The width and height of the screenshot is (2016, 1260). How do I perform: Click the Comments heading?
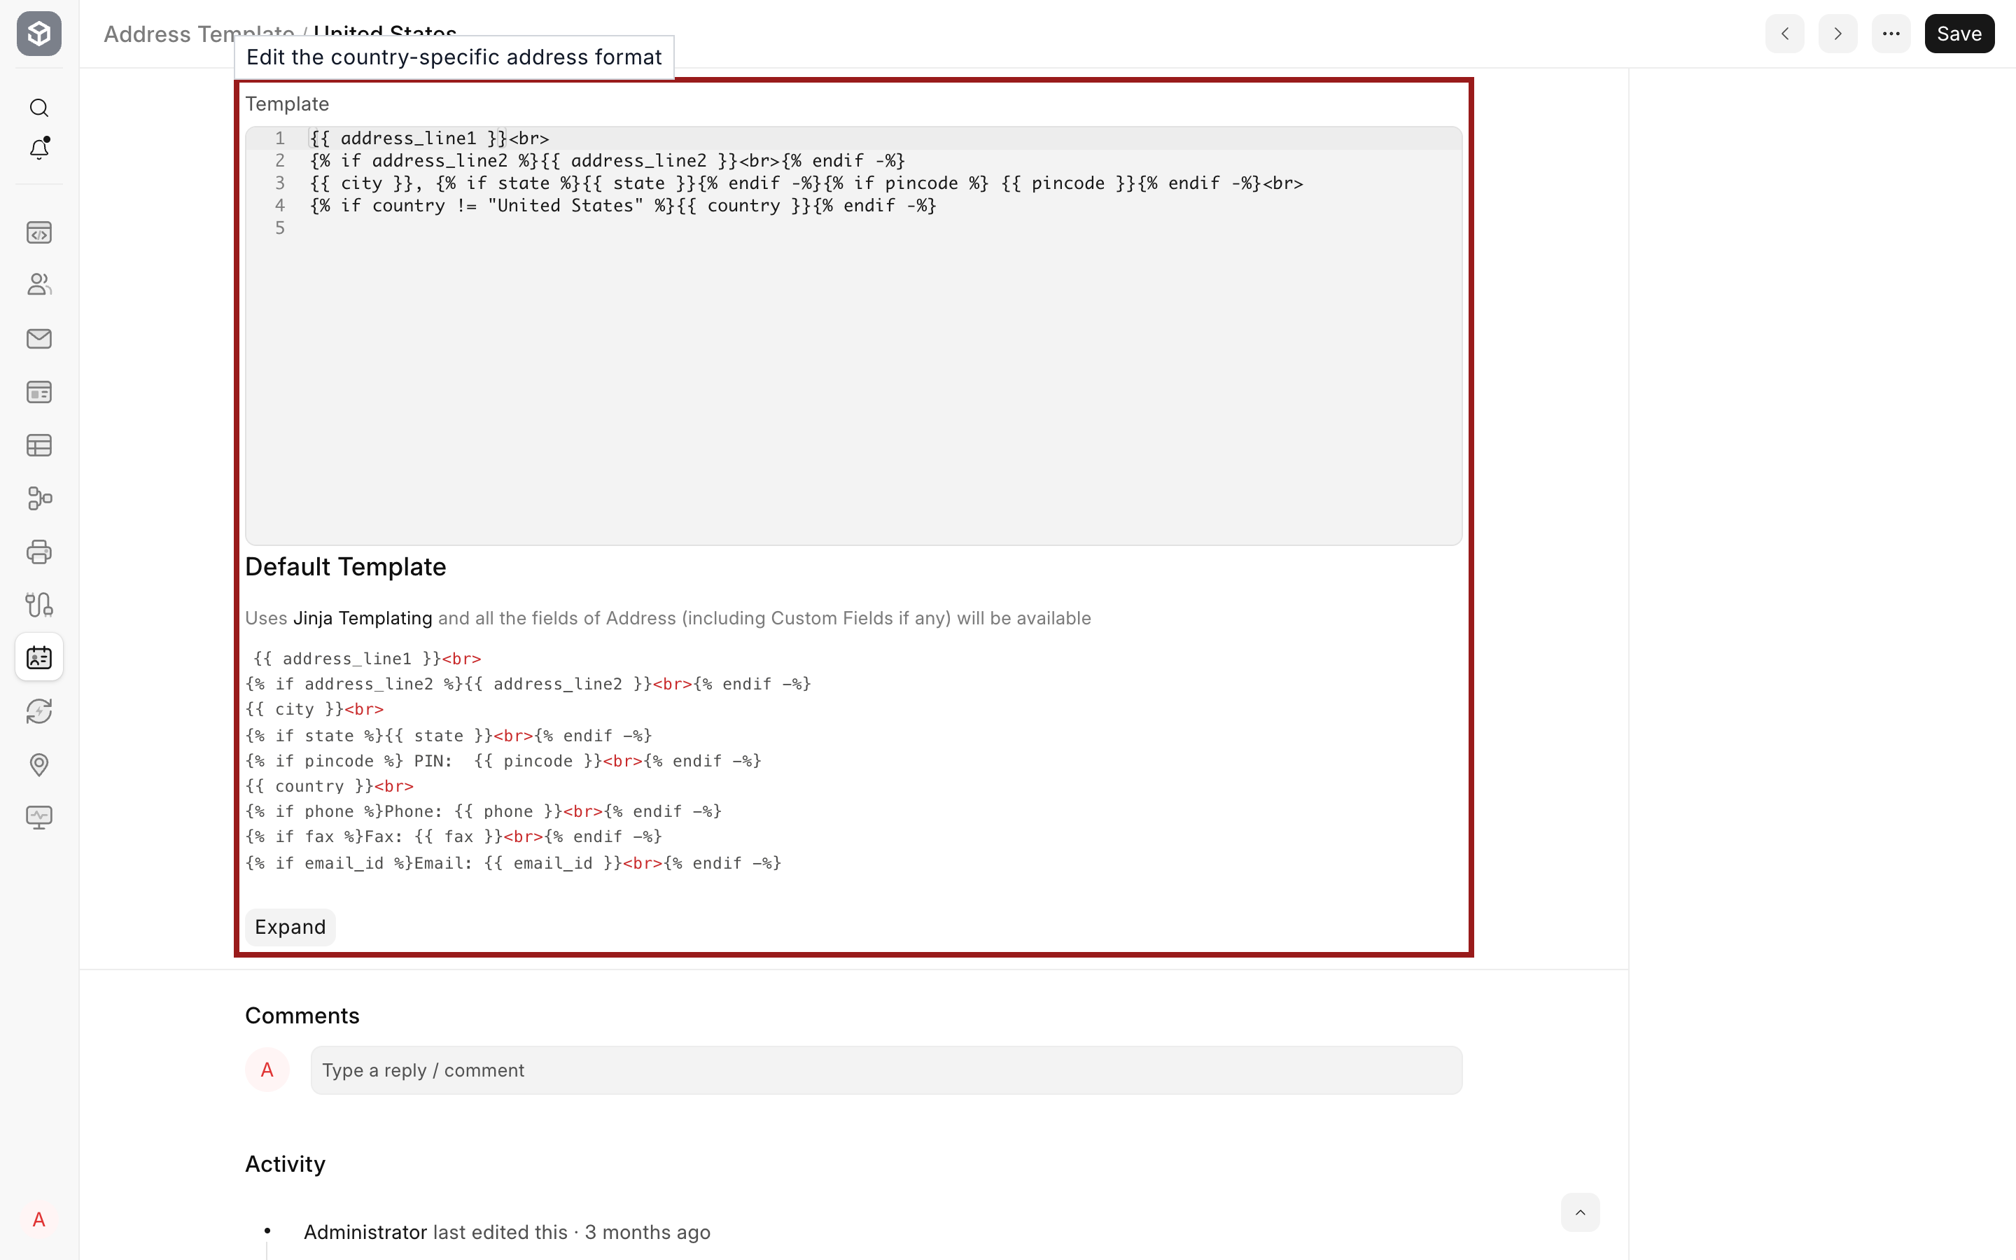click(x=302, y=1016)
